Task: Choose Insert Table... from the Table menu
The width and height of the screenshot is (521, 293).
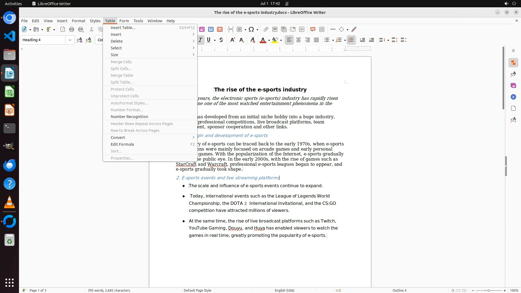Action: pos(123,28)
